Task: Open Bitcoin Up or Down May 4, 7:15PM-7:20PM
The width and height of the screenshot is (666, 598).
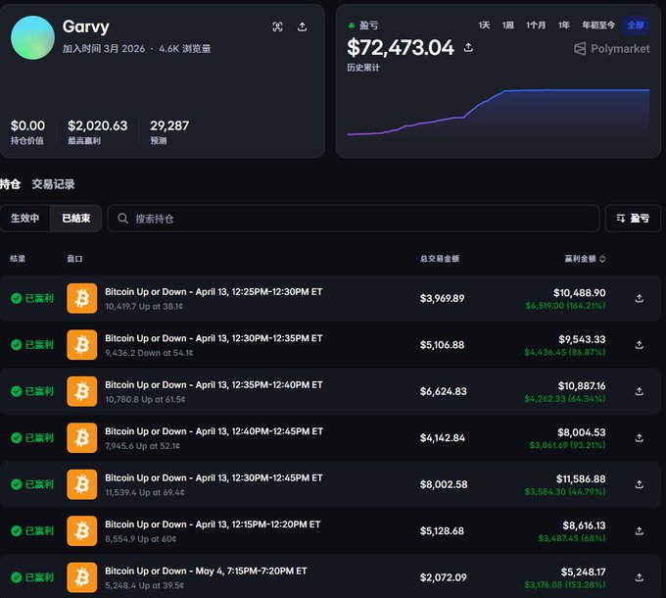Action: (x=206, y=571)
